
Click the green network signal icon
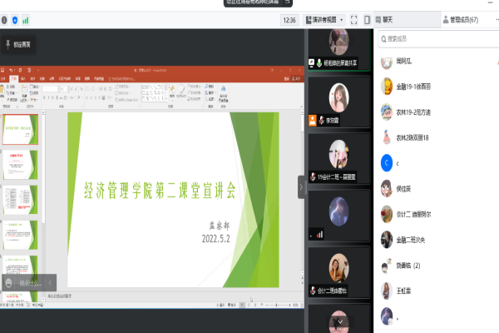[25, 19]
